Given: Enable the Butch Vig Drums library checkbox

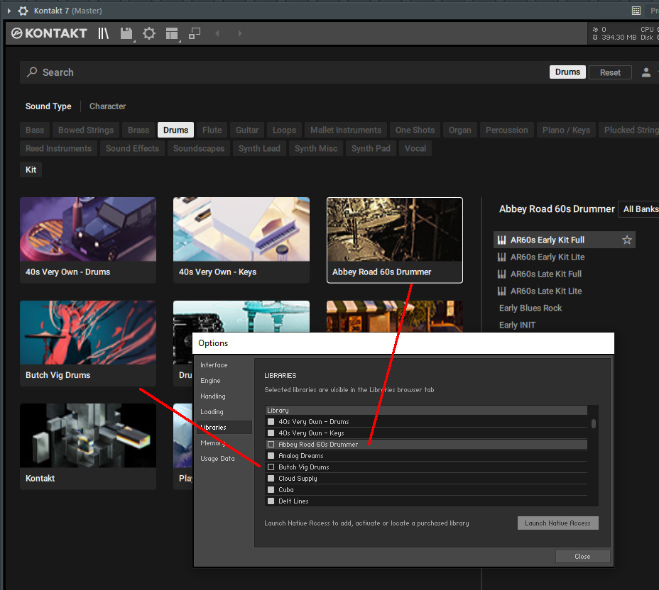Looking at the screenshot, I should point(271,467).
